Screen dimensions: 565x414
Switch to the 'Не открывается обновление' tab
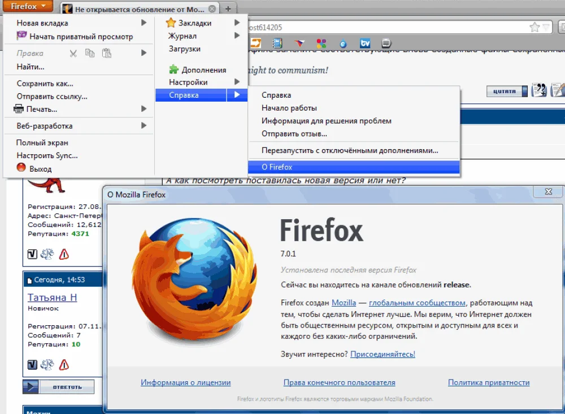click(x=139, y=8)
